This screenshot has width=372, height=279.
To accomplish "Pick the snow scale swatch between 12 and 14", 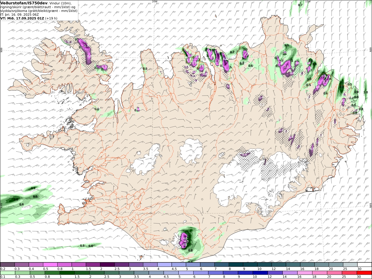I will pos(279,264).
